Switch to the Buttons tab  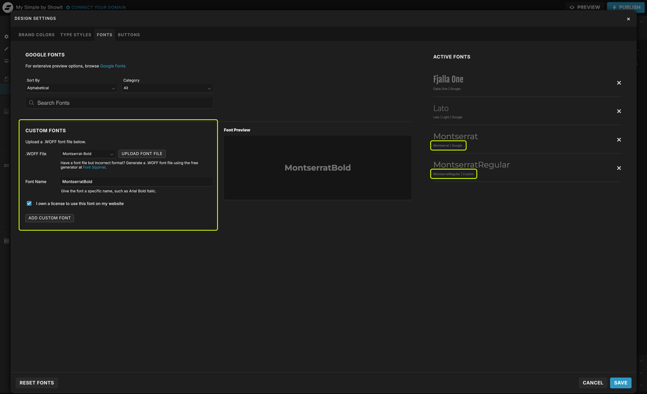click(x=129, y=35)
